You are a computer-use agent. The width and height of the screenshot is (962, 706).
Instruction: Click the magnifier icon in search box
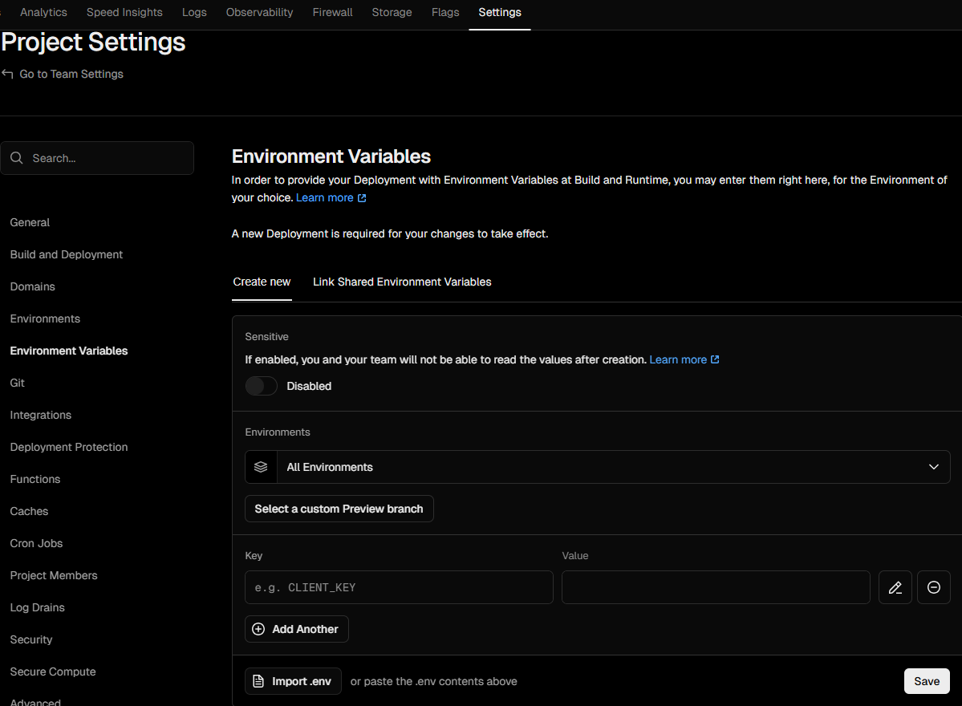17,158
